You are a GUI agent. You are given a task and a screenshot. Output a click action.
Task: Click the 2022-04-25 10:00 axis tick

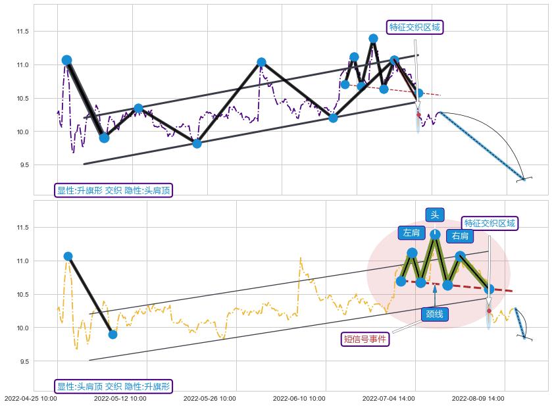31,399
